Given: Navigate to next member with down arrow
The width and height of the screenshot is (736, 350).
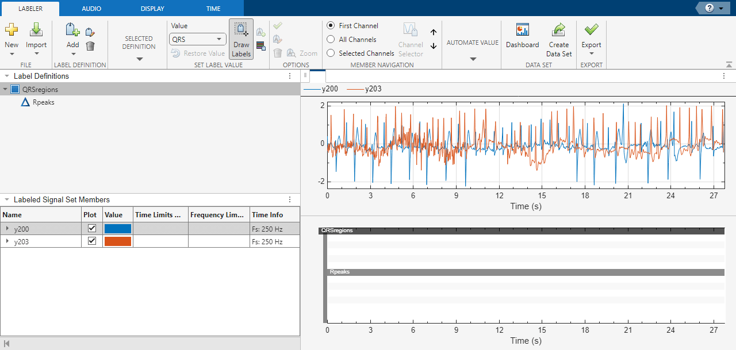Looking at the screenshot, I should 434,46.
